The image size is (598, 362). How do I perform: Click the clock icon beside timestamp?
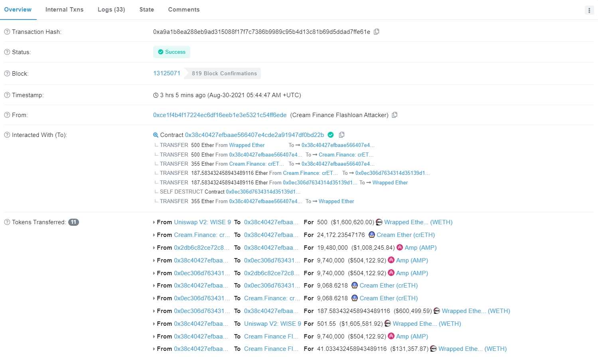[x=156, y=95]
